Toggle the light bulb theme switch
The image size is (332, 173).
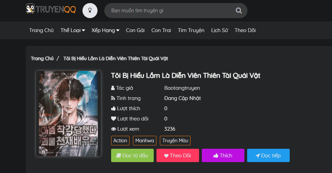(90, 10)
